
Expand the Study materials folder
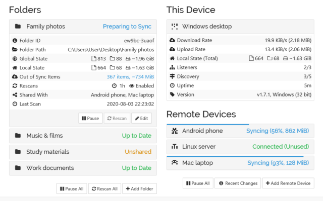pos(83,152)
